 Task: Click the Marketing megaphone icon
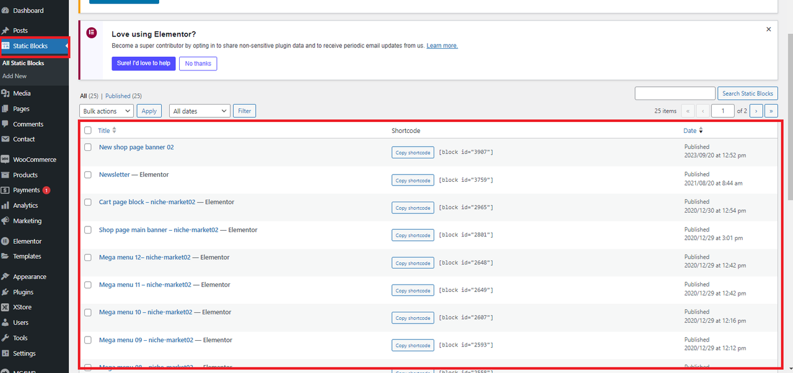(x=6, y=221)
